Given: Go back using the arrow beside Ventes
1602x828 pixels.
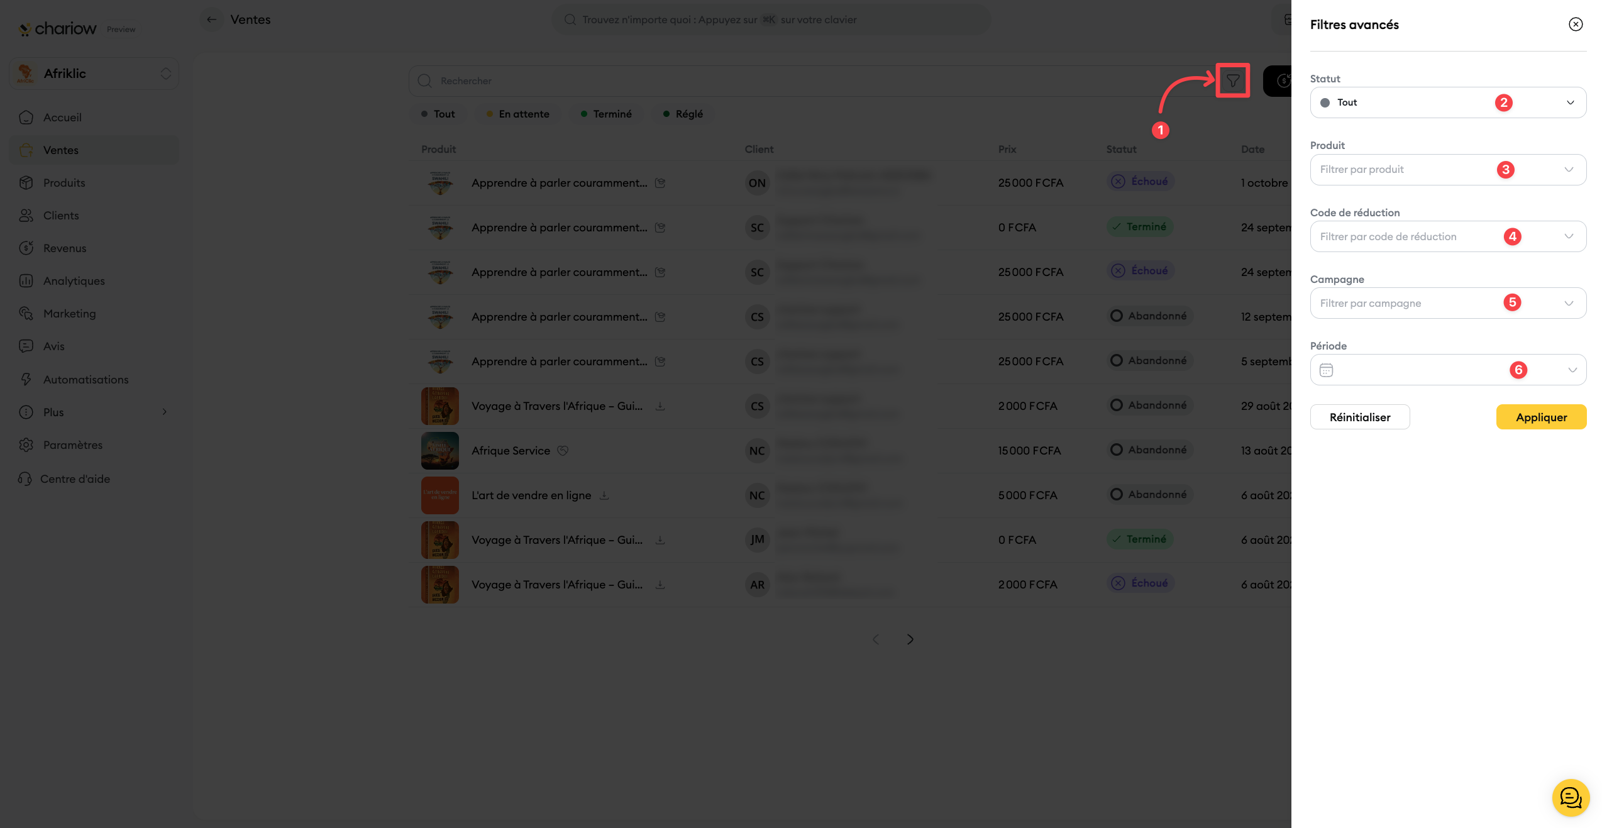Looking at the screenshot, I should (x=212, y=19).
